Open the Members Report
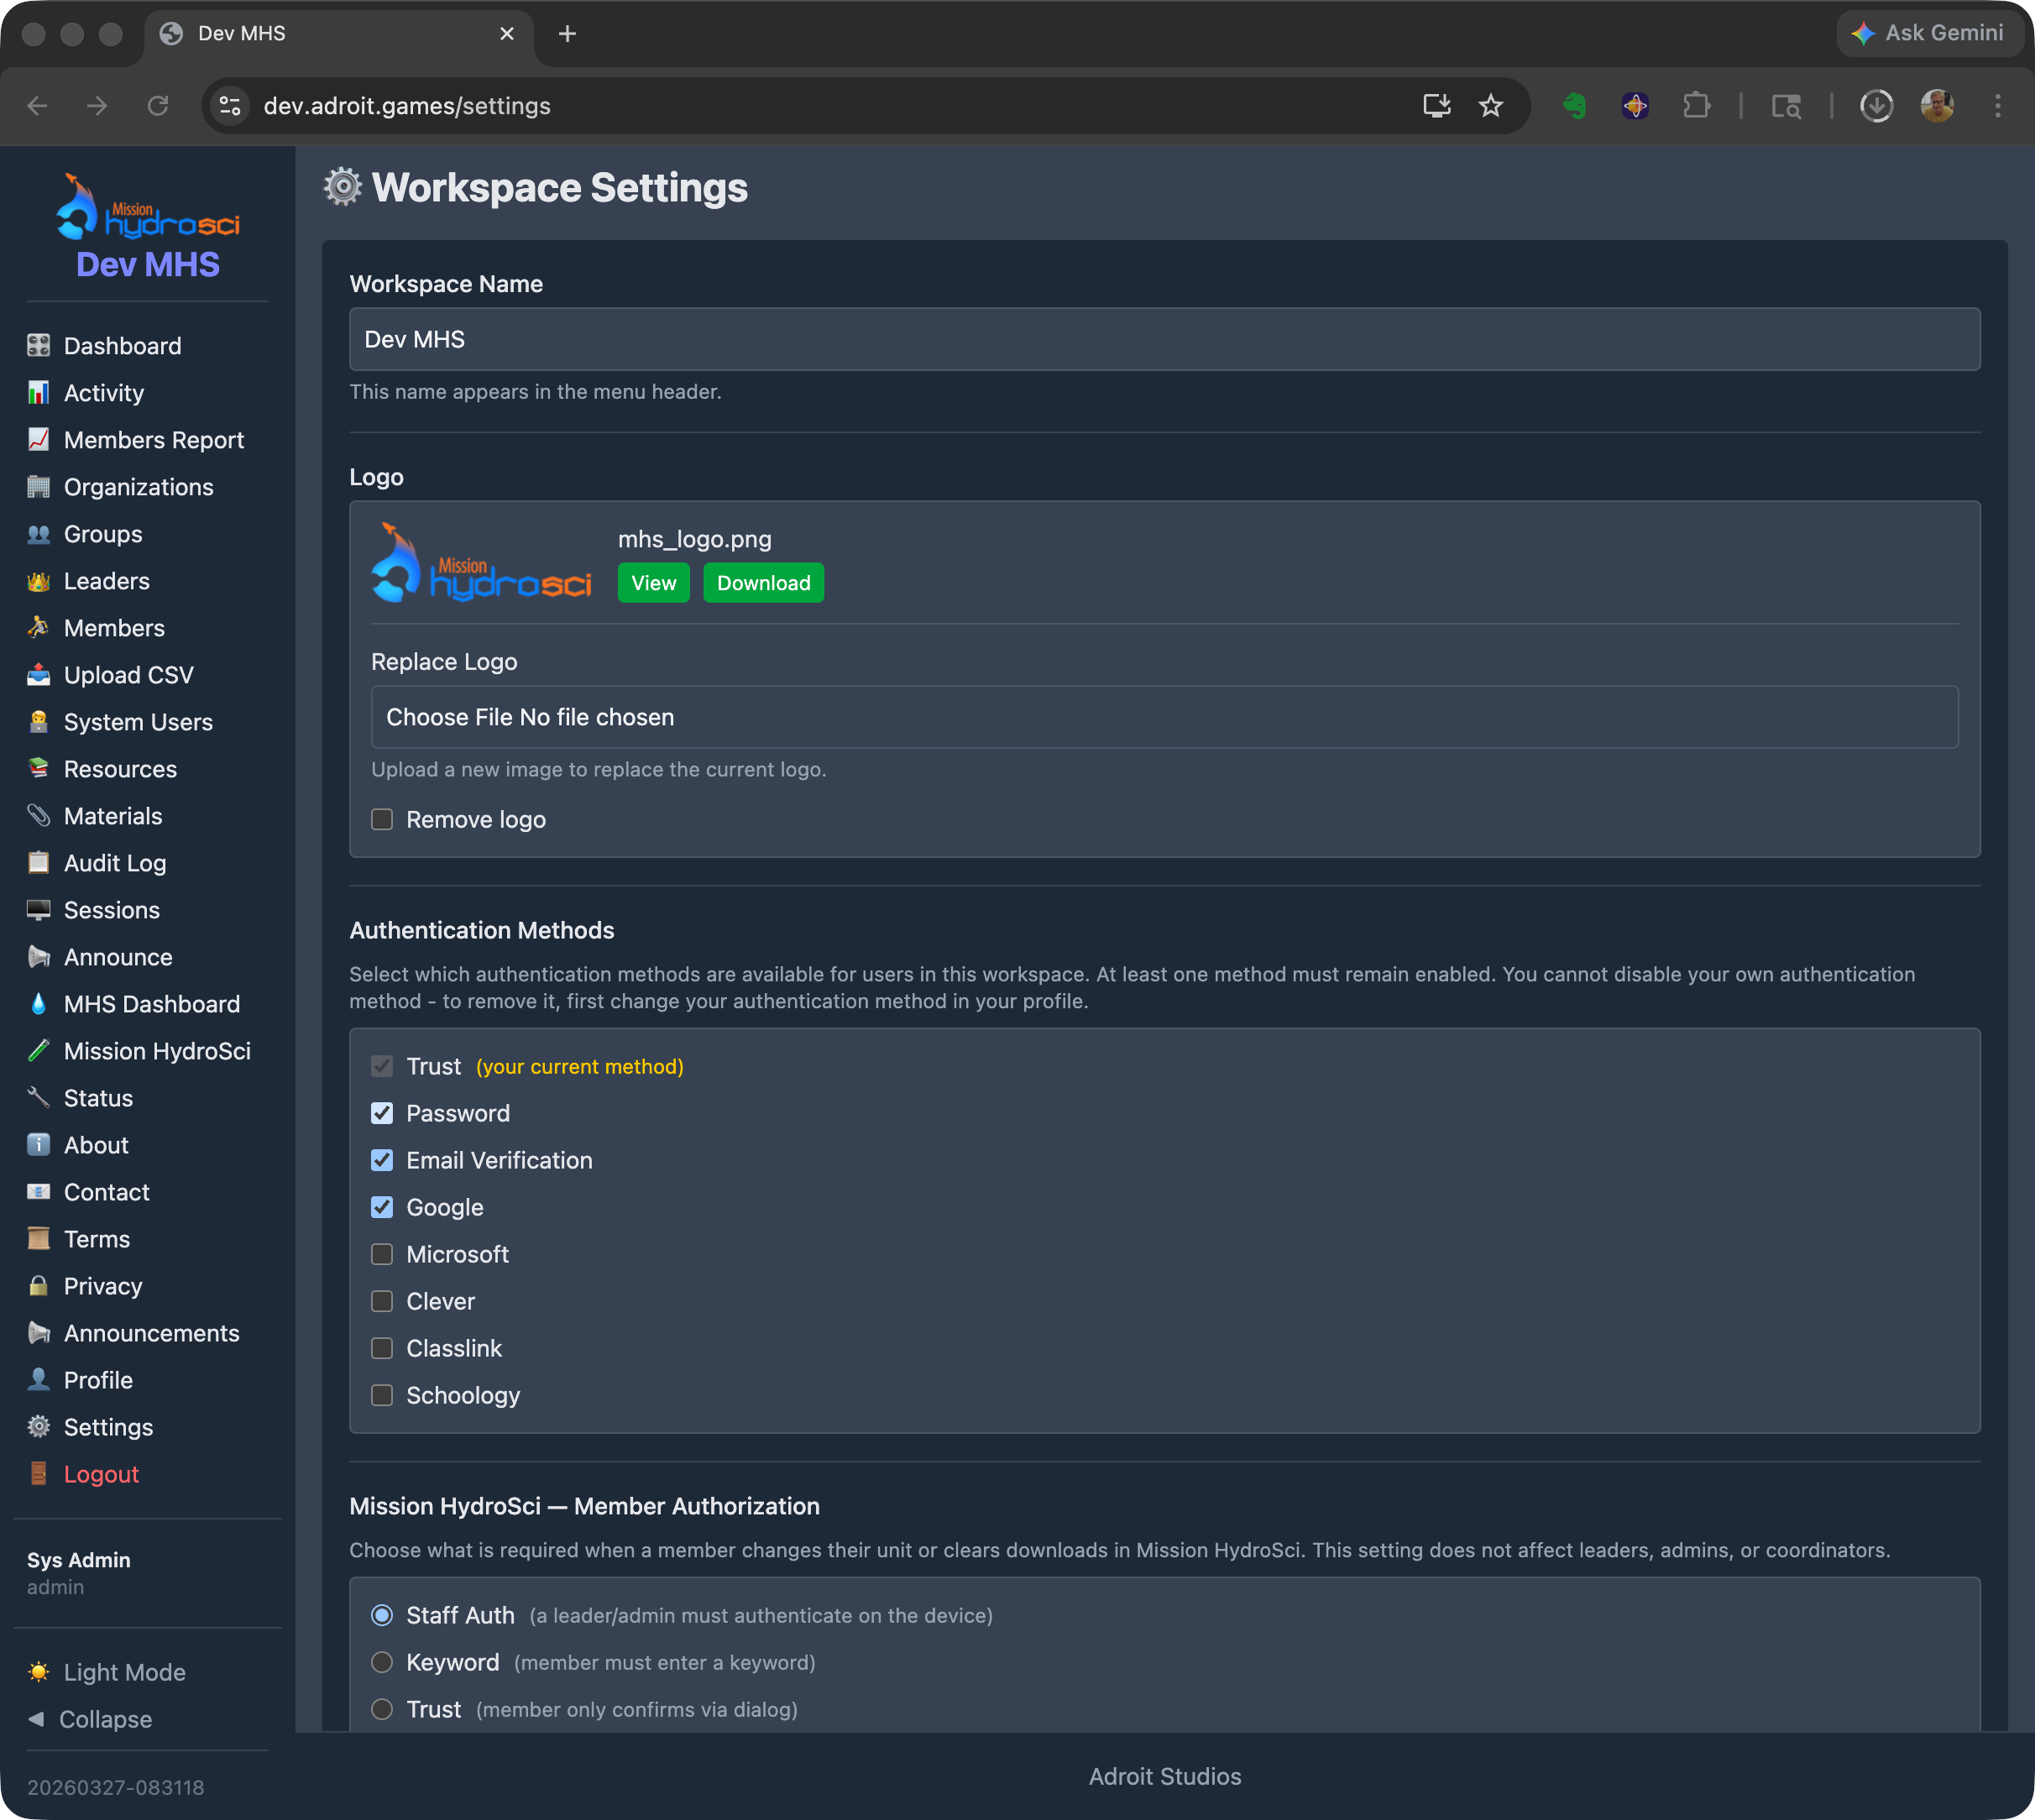Image resolution: width=2035 pixels, height=1820 pixels. click(x=153, y=439)
